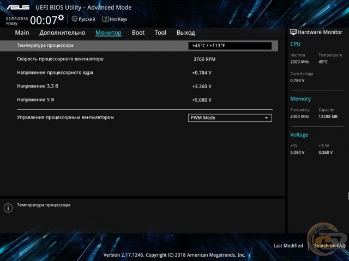
Task: Click the +5V label under Voltage
Action: pos(294,146)
